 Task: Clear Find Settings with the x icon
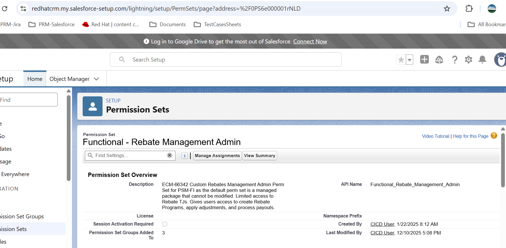tap(170, 155)
